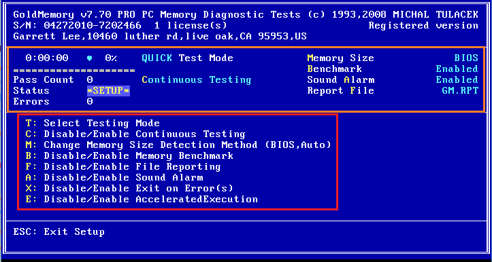The width and height of the screenshot is (492, 262).
Task: Click the 'Registered version' text
Action: coord(423,25)
